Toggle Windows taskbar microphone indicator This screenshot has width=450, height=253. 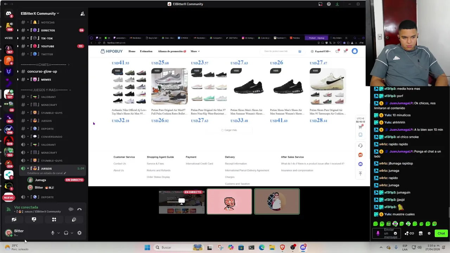point(396,247)
